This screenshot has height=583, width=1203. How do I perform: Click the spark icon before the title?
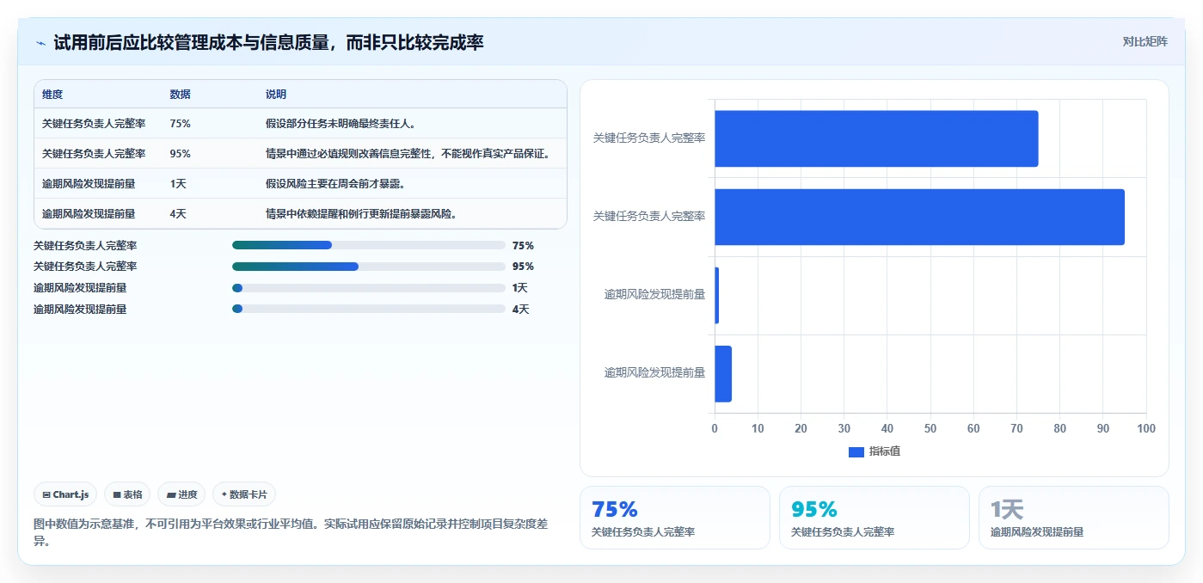tap(41, 42)
